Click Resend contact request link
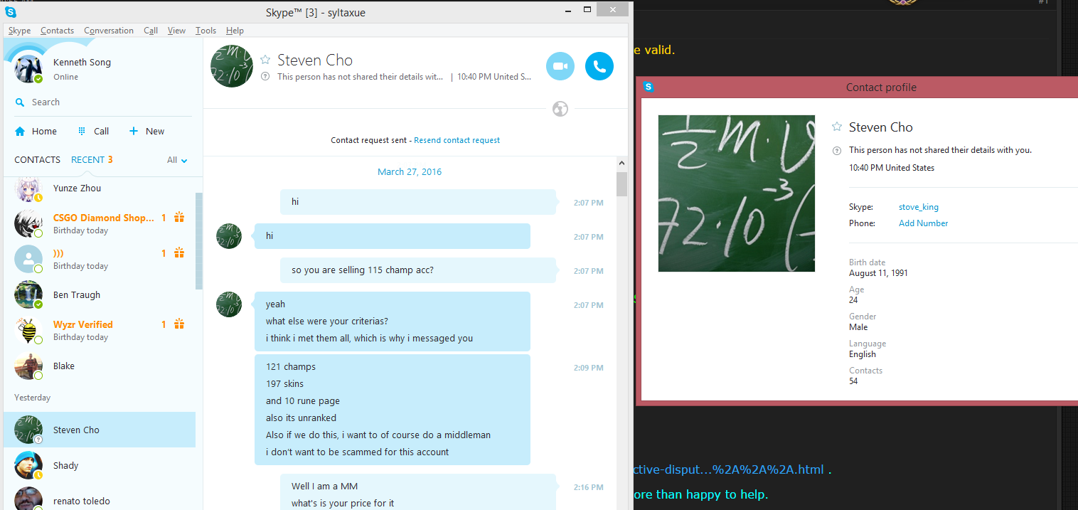 [x=457, y=140]
